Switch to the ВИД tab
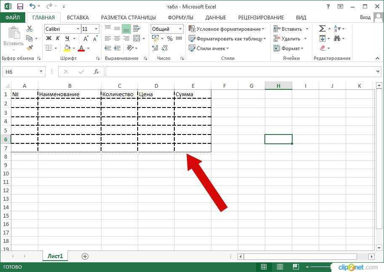 [301, 18]
